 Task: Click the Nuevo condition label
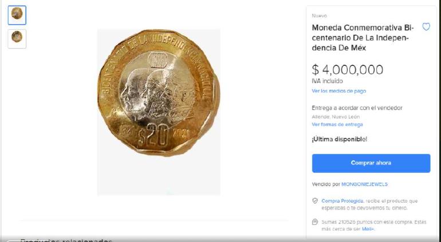click(319, 16)
